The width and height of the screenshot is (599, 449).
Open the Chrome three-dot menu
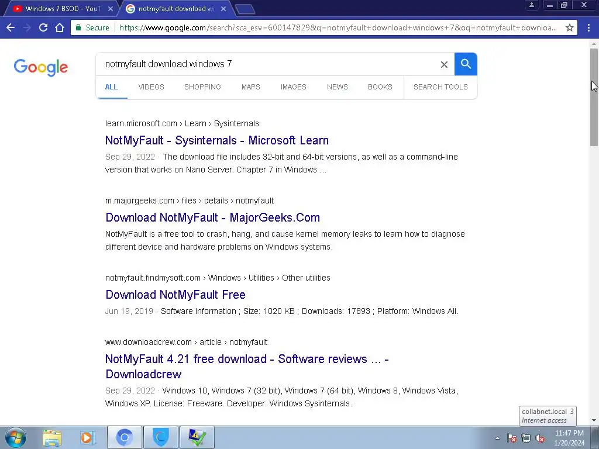coord(588,27)
